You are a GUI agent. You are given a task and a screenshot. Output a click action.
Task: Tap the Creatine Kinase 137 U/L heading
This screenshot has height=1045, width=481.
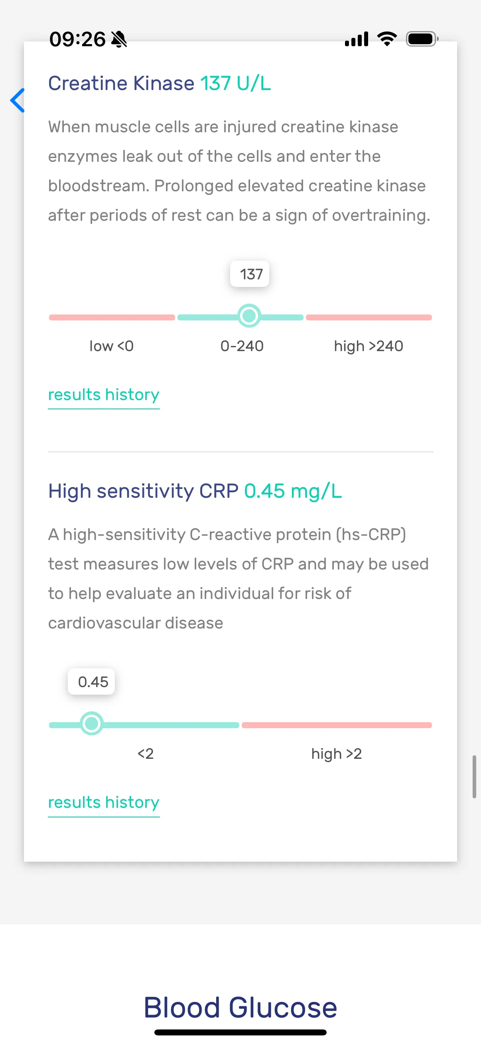[160, 83]
